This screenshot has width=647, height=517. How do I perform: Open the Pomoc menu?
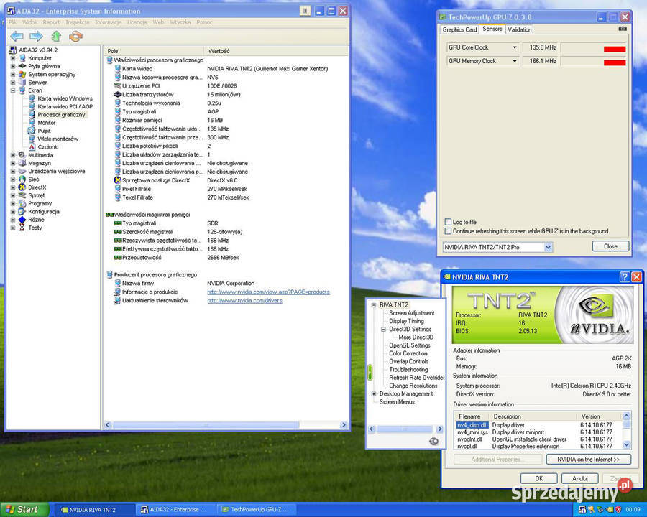[x=204, y=22]
